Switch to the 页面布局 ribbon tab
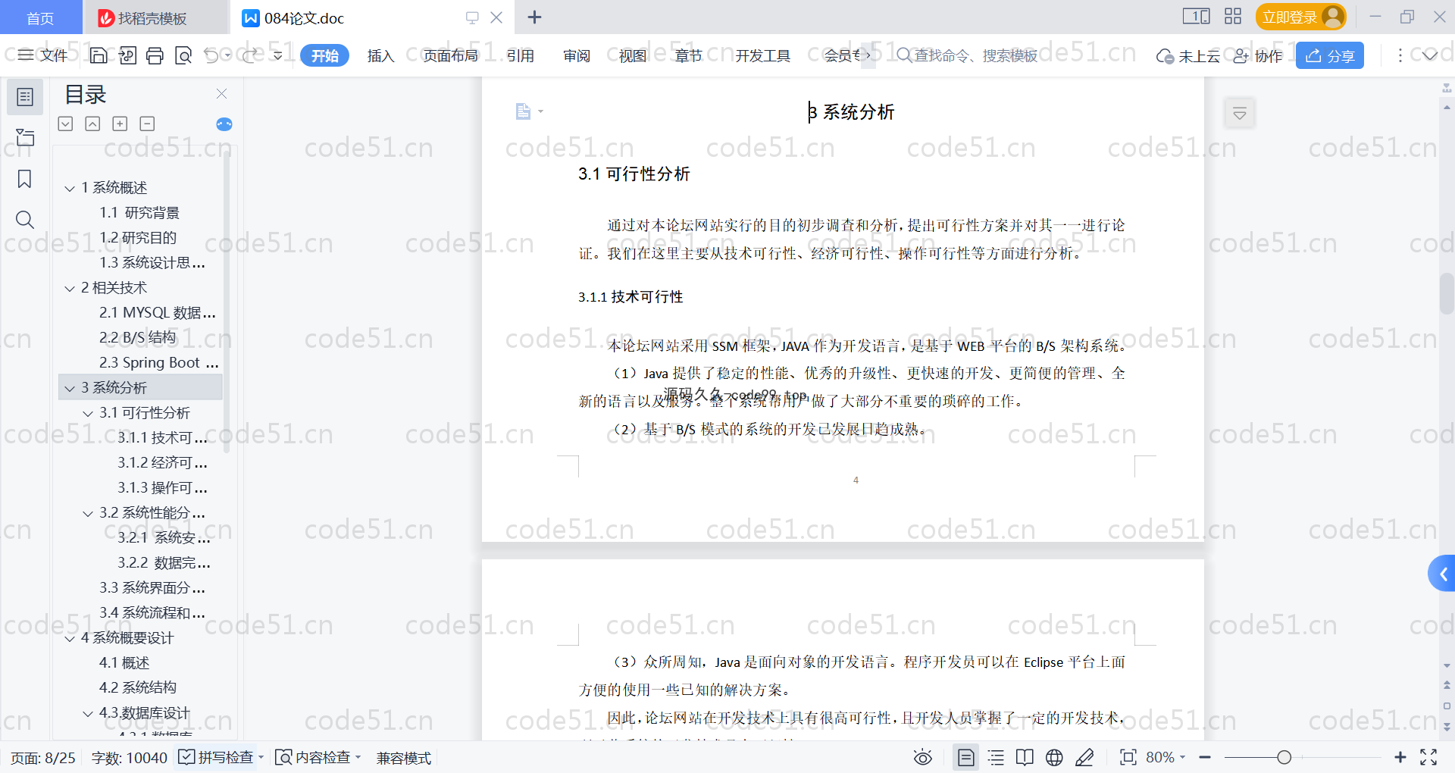Screen dimensions: 1455x773 click(x=450, y=55)
